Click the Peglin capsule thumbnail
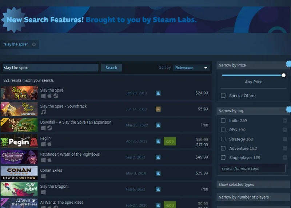The height and width of the screenshot is (208, 291). click(19, 141)
